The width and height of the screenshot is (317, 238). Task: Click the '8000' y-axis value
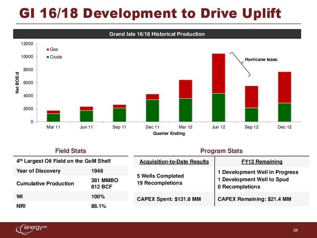tap(28, 70)
